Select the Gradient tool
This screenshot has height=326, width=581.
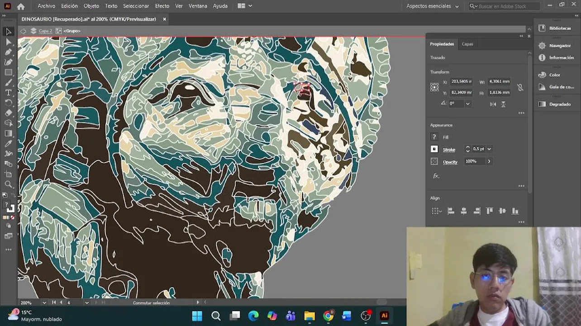click(x=8, y=134)
